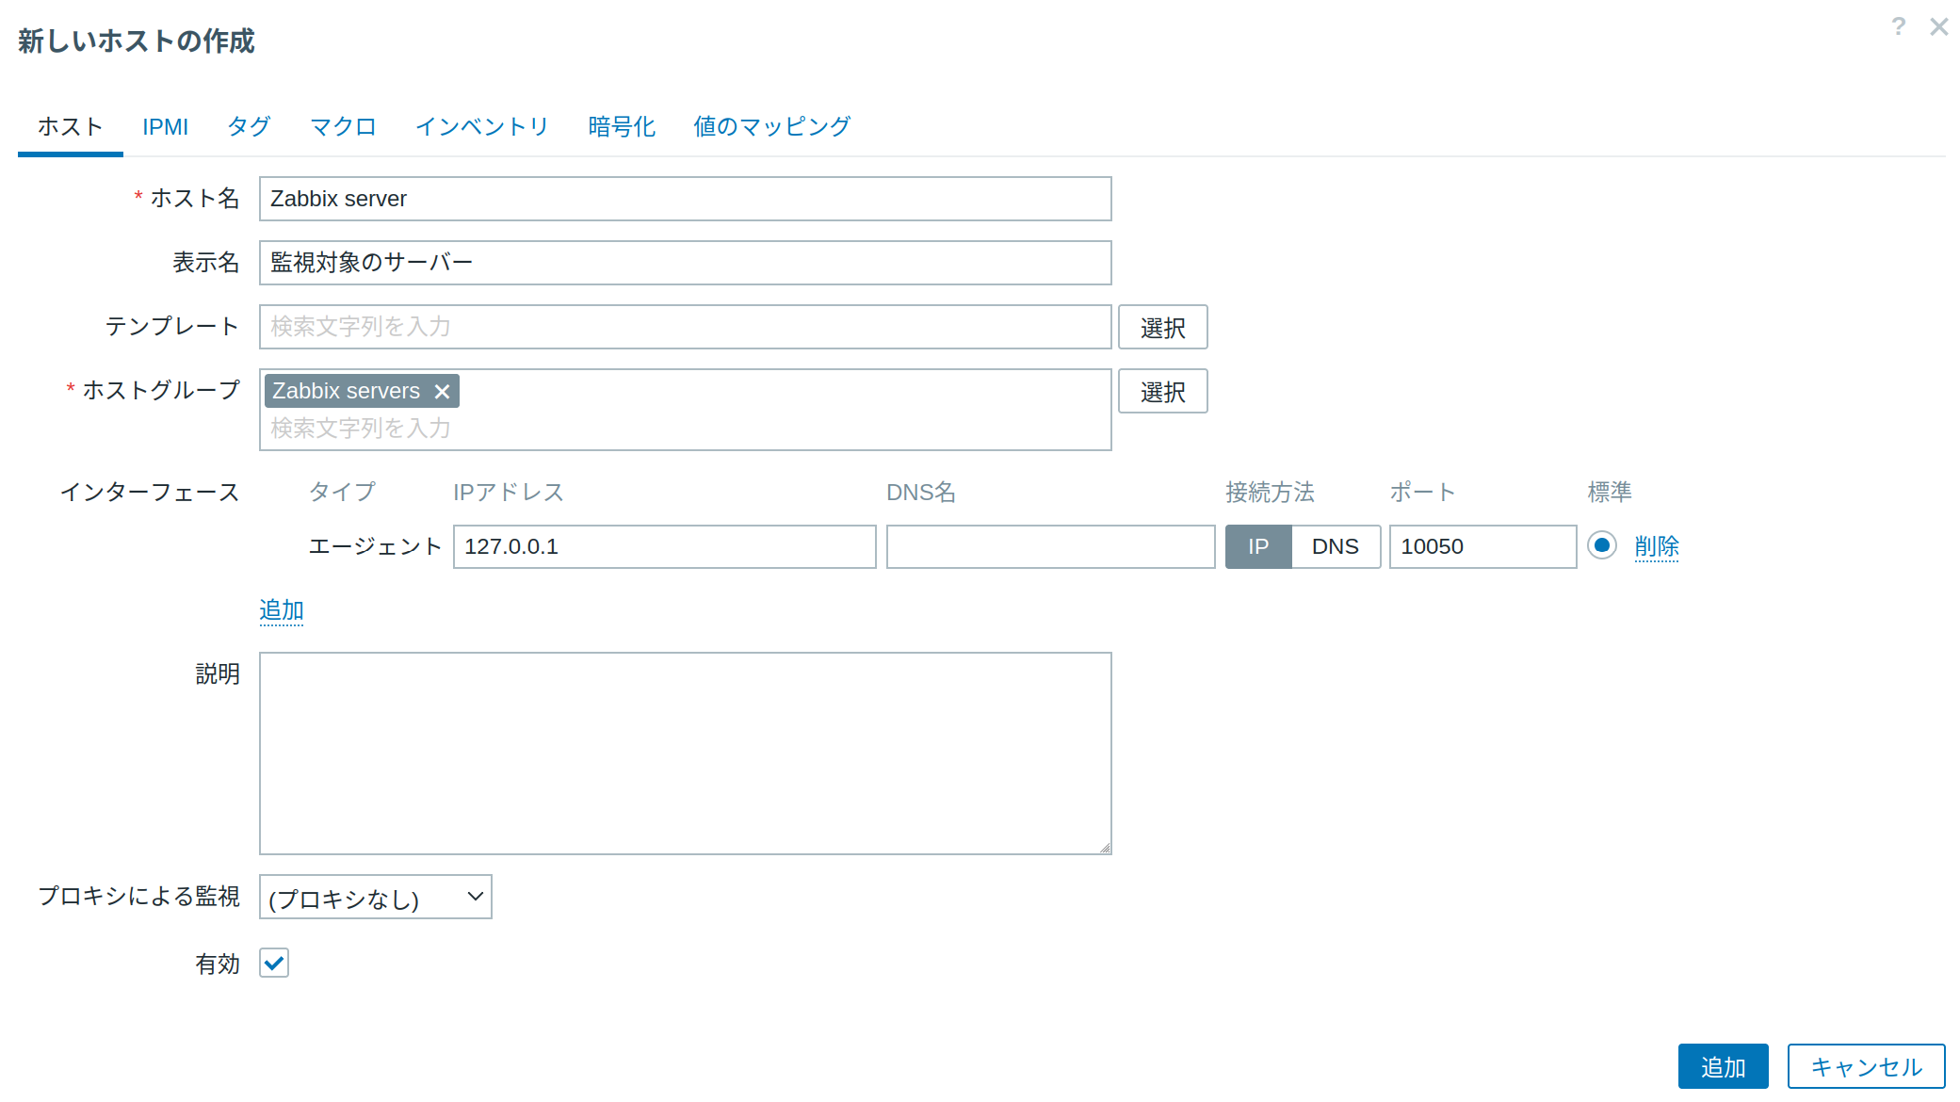Close the host creation dialog
Screen dimensions: 1960x1102
tap(1938, 27)
